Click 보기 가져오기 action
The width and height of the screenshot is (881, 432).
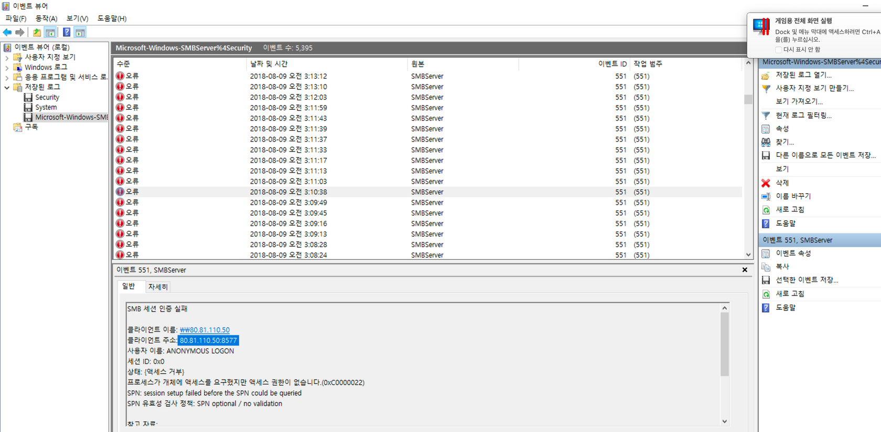click(799, 101)
